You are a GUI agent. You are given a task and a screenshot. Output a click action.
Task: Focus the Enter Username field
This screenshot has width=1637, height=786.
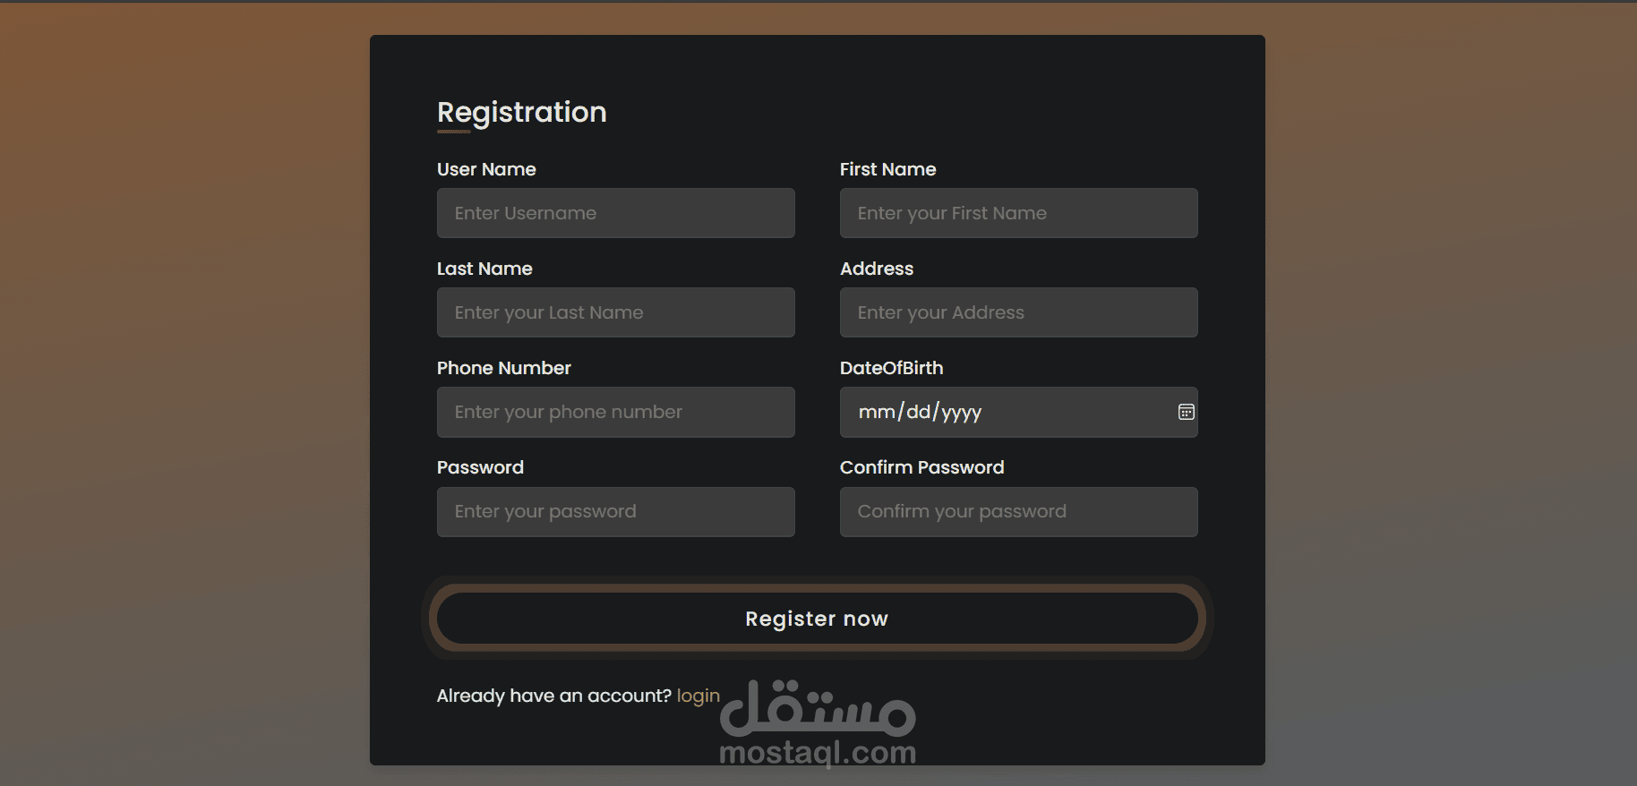[616, 213]
